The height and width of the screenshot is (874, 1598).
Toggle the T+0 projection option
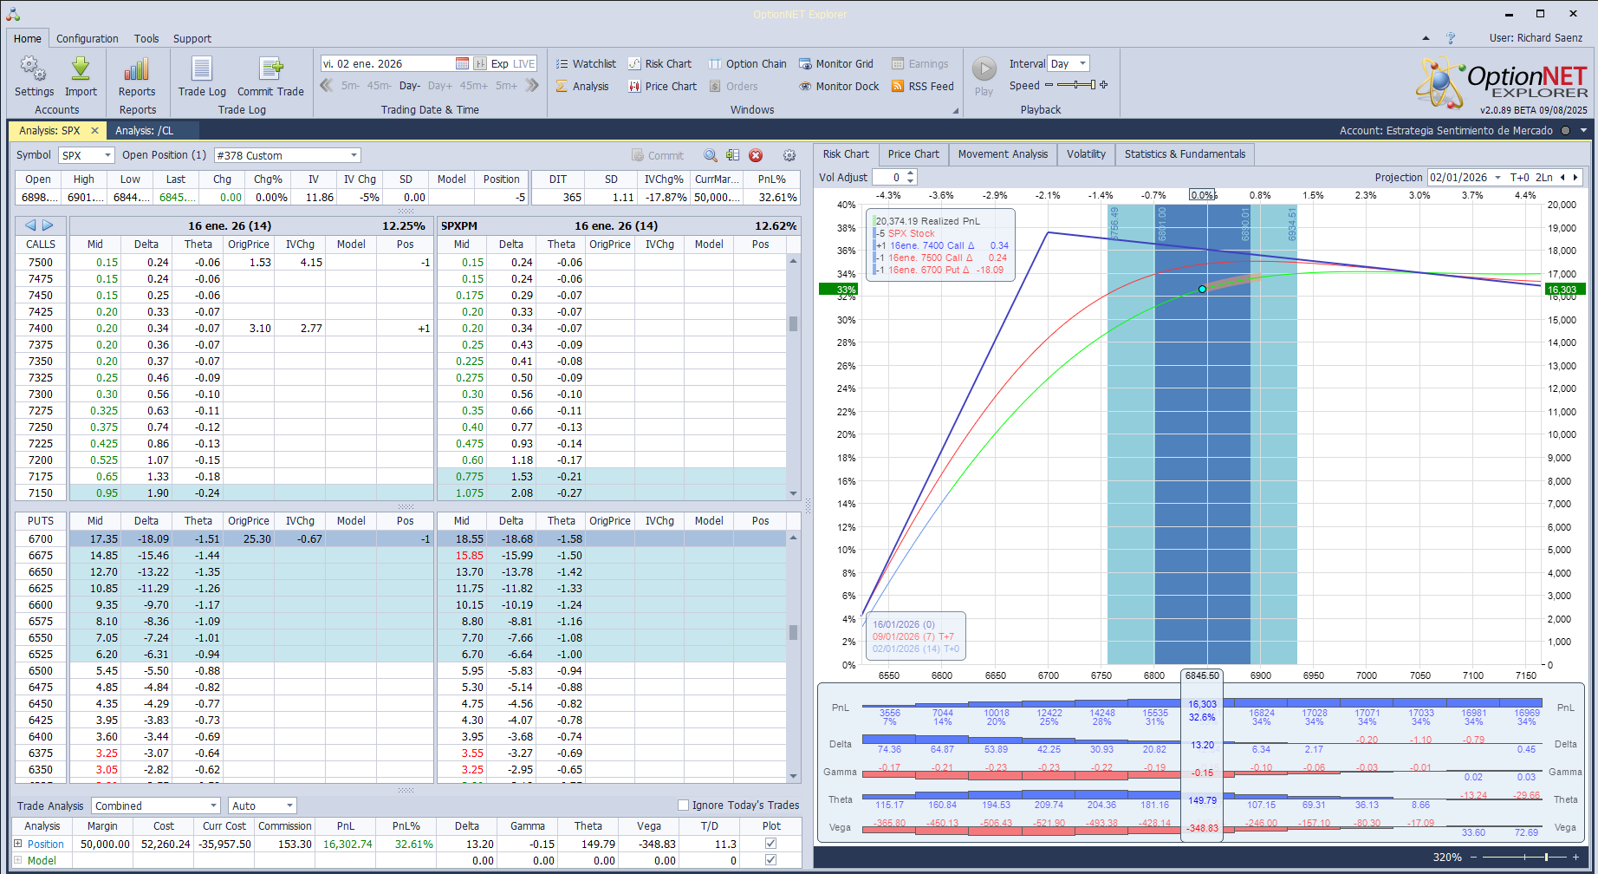[x=1520, y=177]
